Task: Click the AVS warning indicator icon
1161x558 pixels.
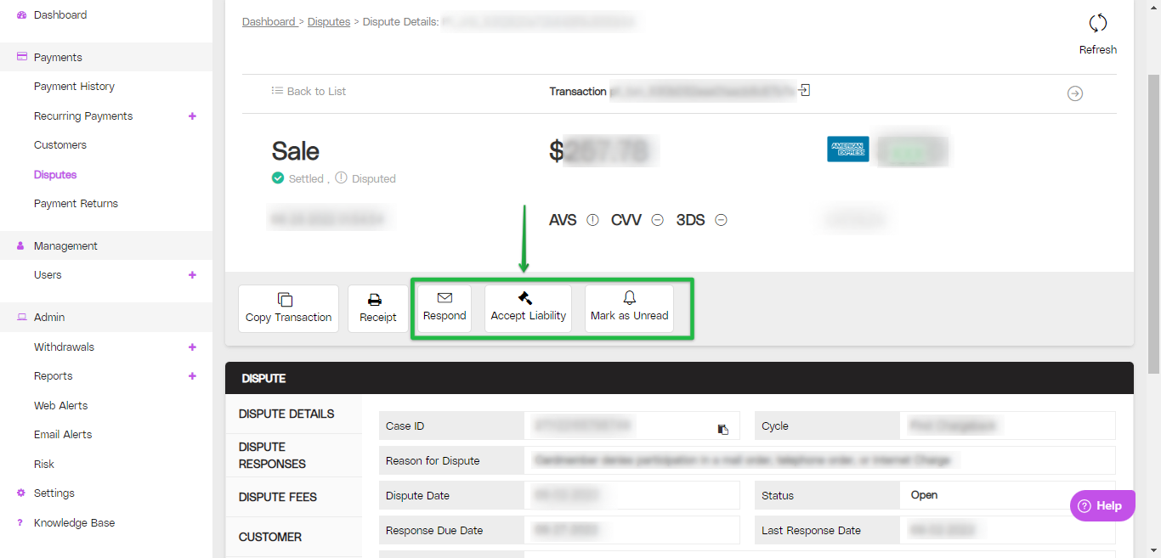Action: (x=593, y=220)
